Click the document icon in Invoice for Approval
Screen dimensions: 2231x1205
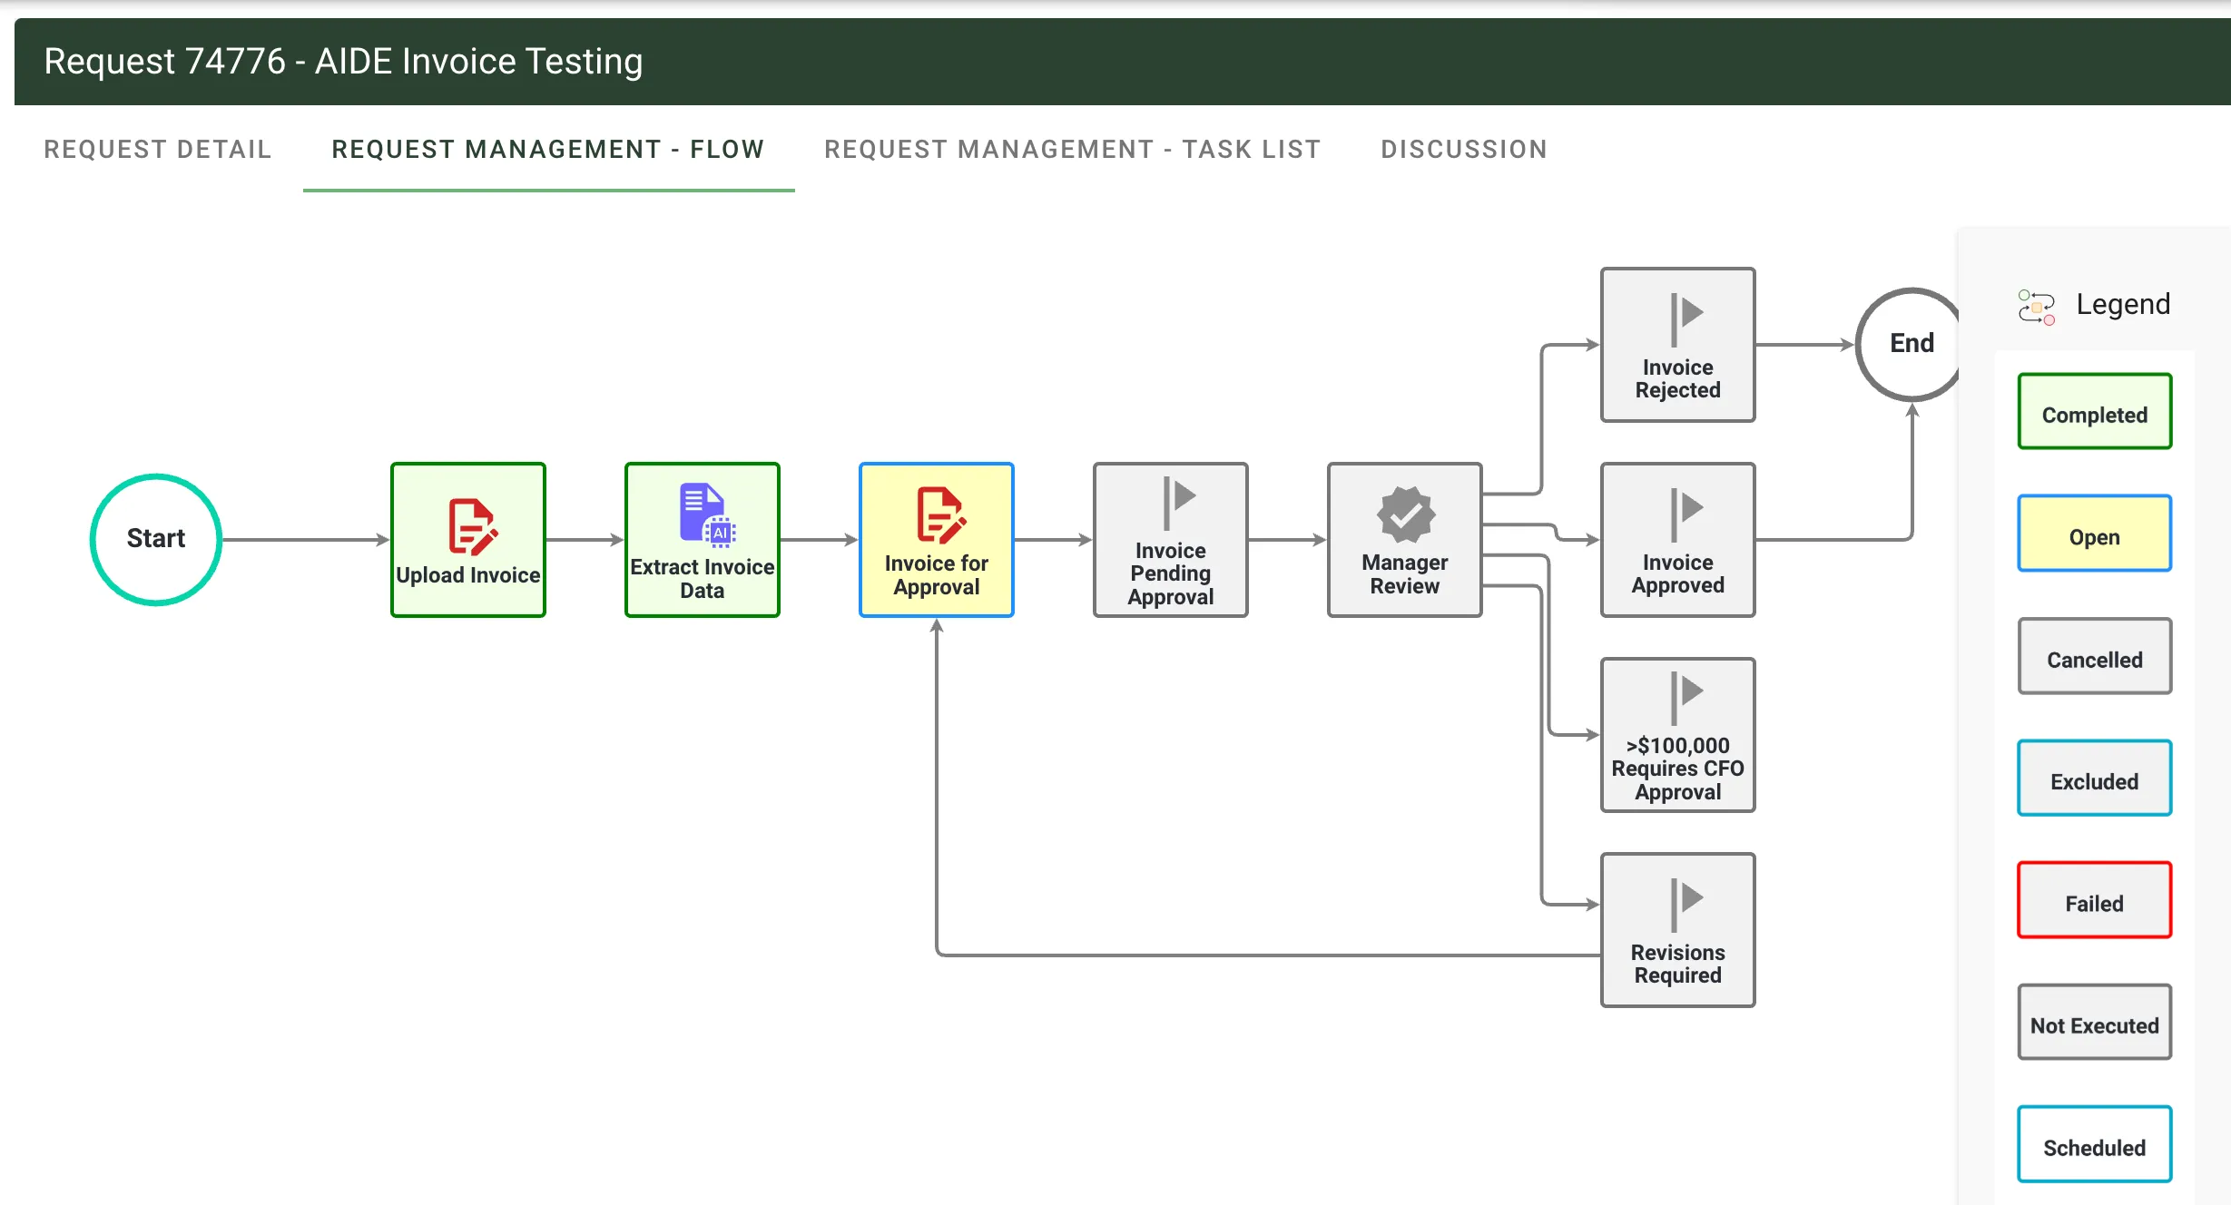[940, 514]
